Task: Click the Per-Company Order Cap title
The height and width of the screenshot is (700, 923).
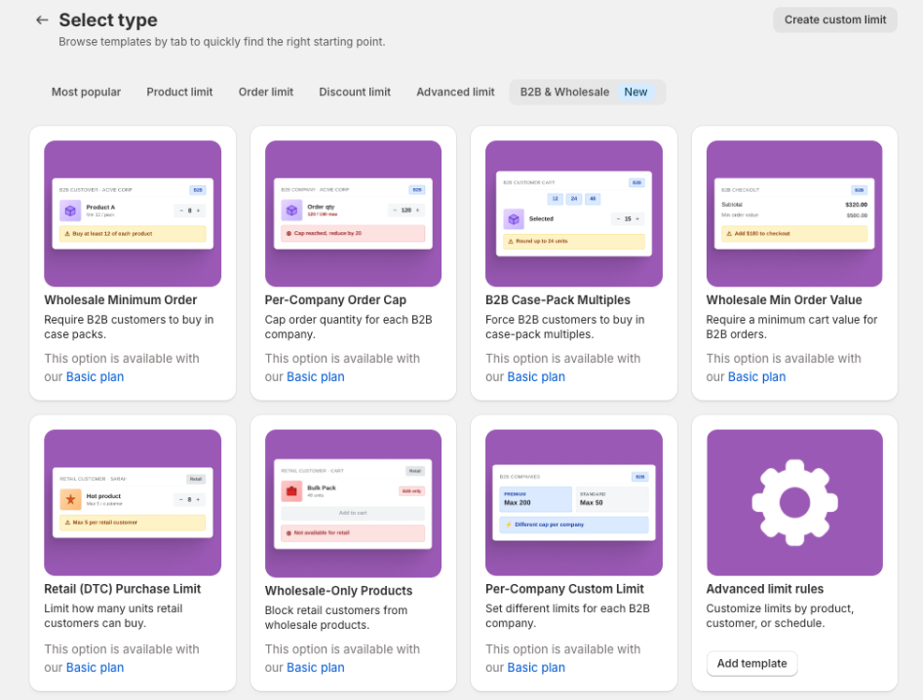Action: [x=335, y=299]
